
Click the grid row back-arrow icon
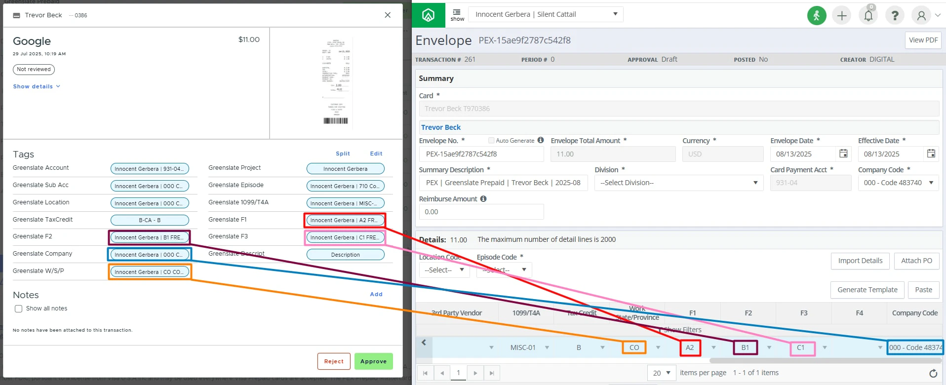coord(424,342)
